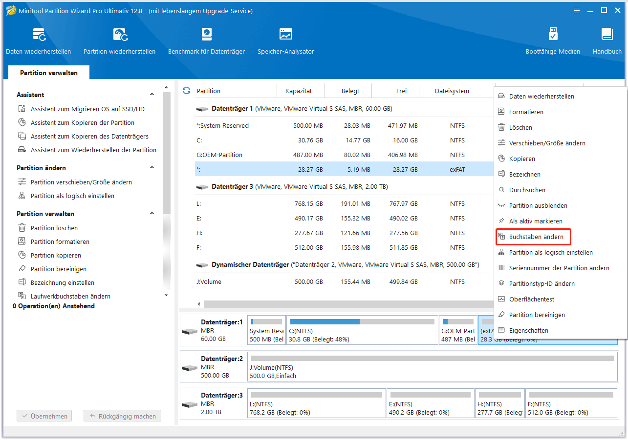
Task: Select the C: partition row
Action: (x=344, y=140)
